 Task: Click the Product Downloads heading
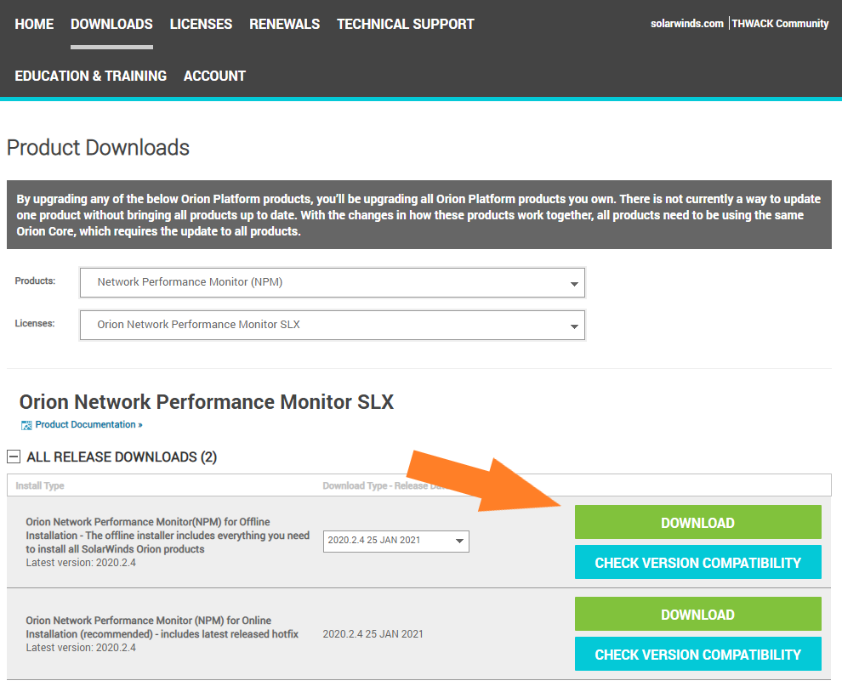[x=99, y=148]
